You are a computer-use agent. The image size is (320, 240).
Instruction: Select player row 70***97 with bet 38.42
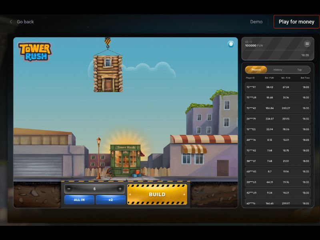[x=278, y=87]
